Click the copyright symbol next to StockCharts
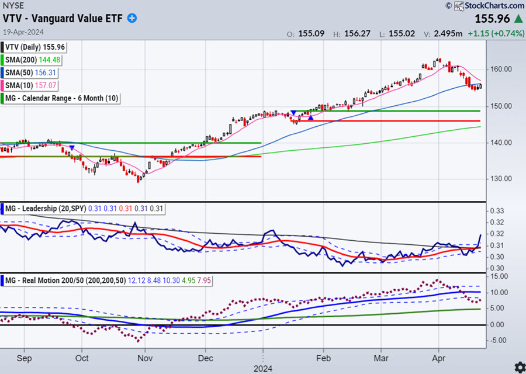 tap(449, 6)
